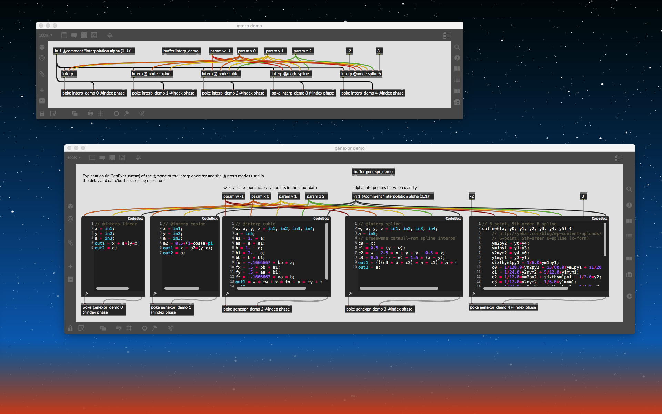Select the interp @mode cubic object
Screen dimensions: 662x414
coord(220,74)
